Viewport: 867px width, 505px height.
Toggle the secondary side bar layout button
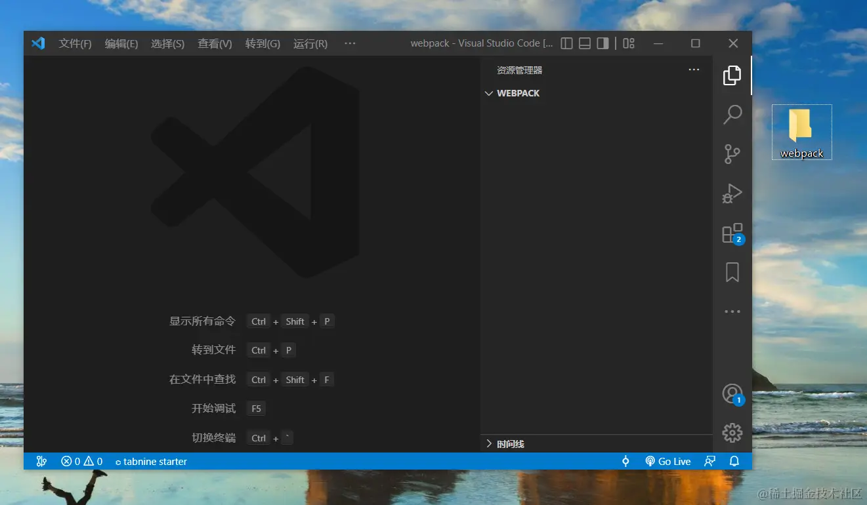point(603,43)
